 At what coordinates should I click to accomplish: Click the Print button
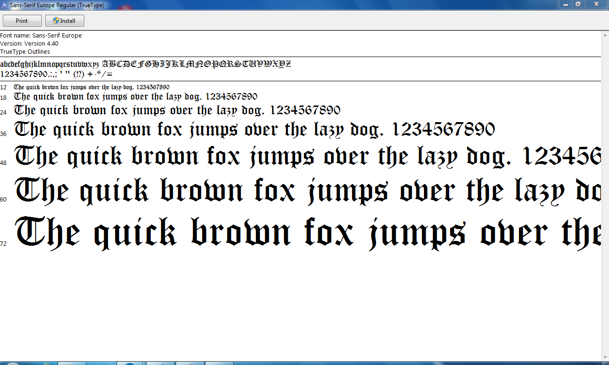22,20
